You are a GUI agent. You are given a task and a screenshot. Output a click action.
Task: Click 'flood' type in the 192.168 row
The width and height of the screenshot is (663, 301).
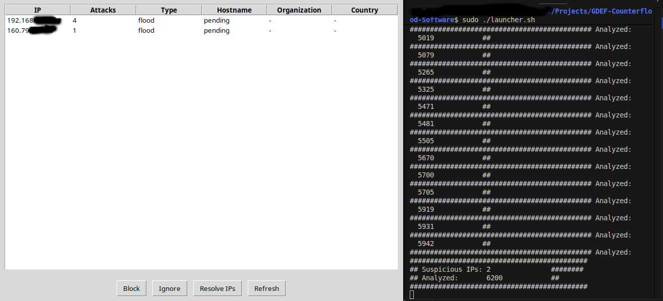(x=146, y=20)
